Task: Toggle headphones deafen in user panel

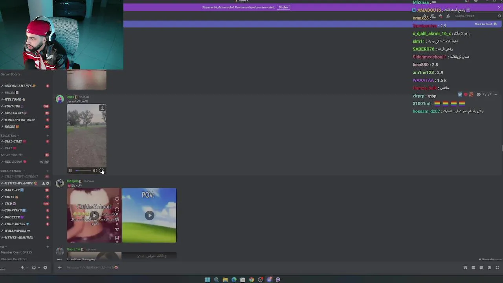Action: (34, 268)
